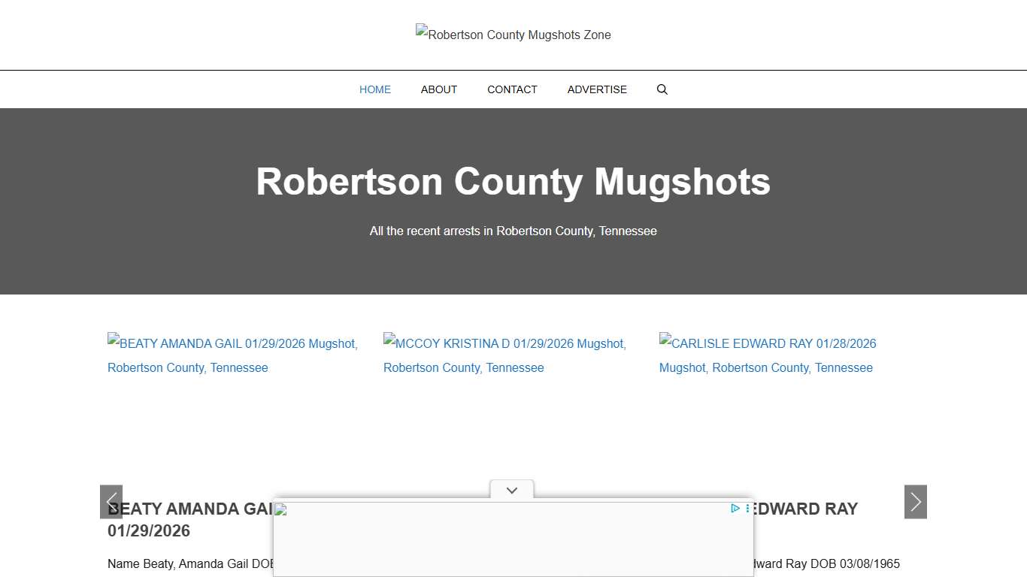
Task: Dismiss the advertisement using the down arrow
Action: coord(512,490)
